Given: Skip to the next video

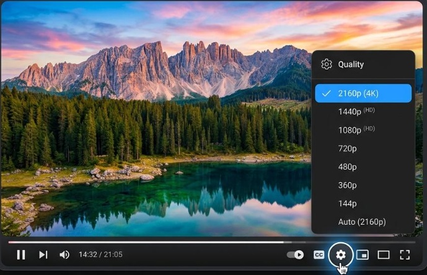Looking at the screenshot, I should pos(43,255).
